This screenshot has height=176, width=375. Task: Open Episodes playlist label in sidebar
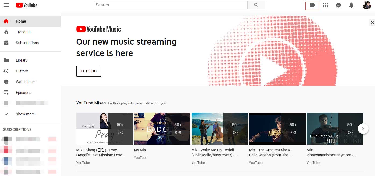pos(23,93)
